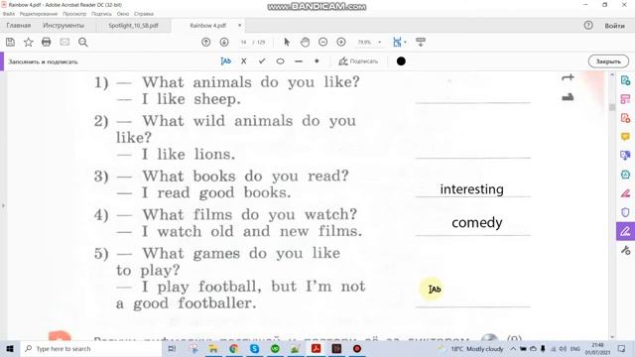Select the cross mark X tool
Screen dimensions: 635x357
(x=244, y=61)
